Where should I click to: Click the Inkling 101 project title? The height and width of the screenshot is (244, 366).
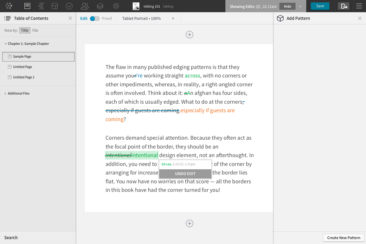pos(152,6)
